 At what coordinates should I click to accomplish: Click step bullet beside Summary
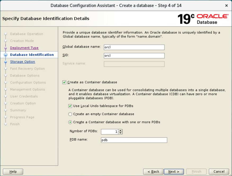[6, 110]
